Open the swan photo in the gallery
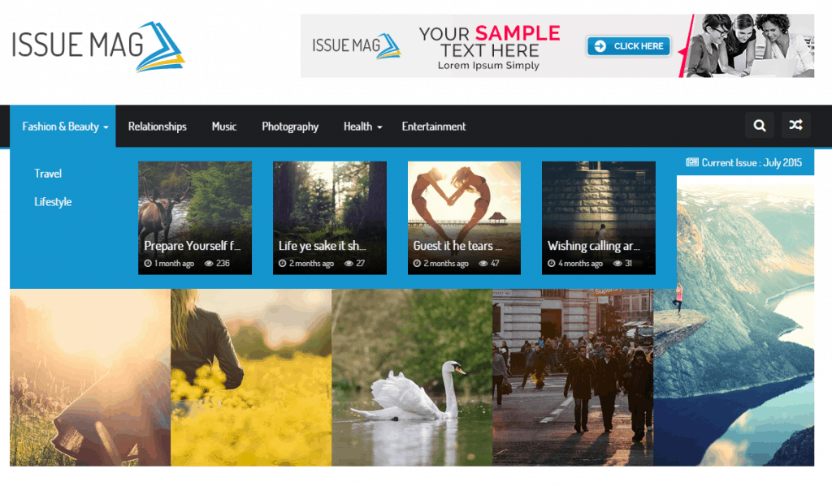This screenshot has height=486, width=832. tap(412, 377)
